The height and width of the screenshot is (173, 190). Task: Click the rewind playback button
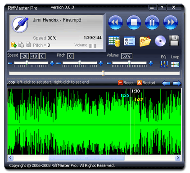[x=115, y=22]
